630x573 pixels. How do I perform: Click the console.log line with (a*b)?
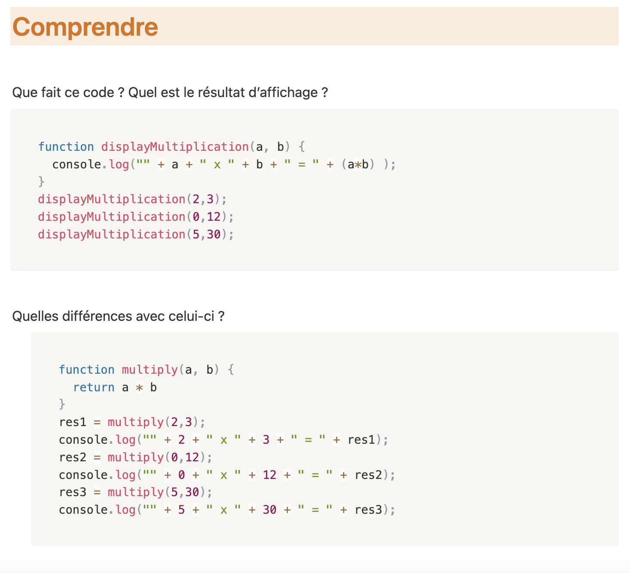coord(223,165)
